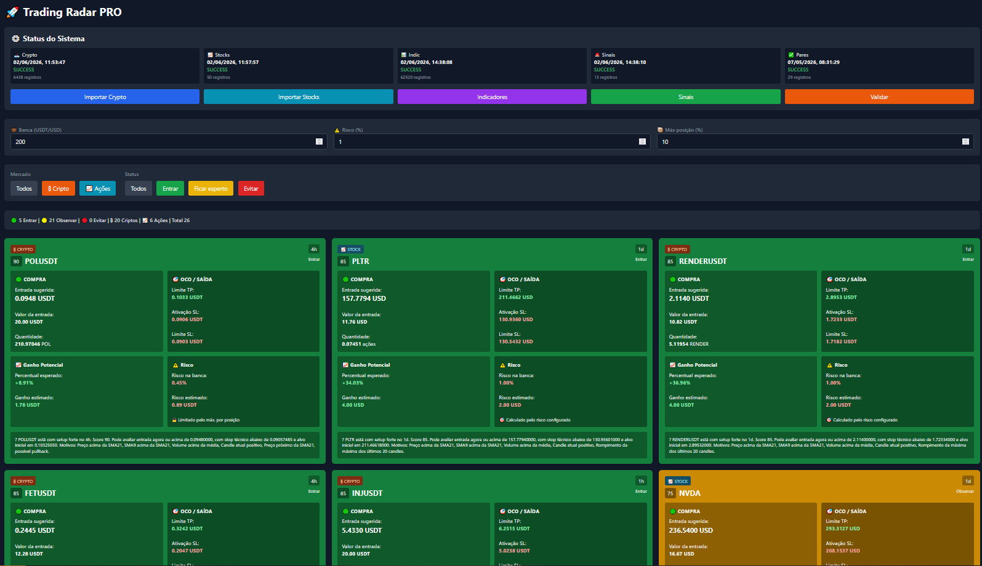Click the +36.96% expected percentage on RENDERUSDT
The image size is (982, 566).
pos(680,383)
